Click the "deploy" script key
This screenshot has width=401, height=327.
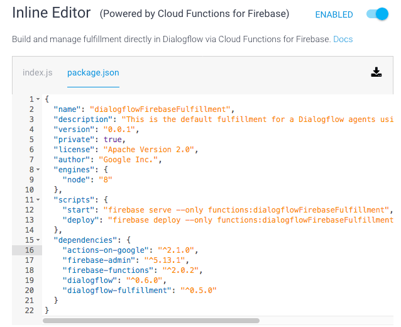81,220
